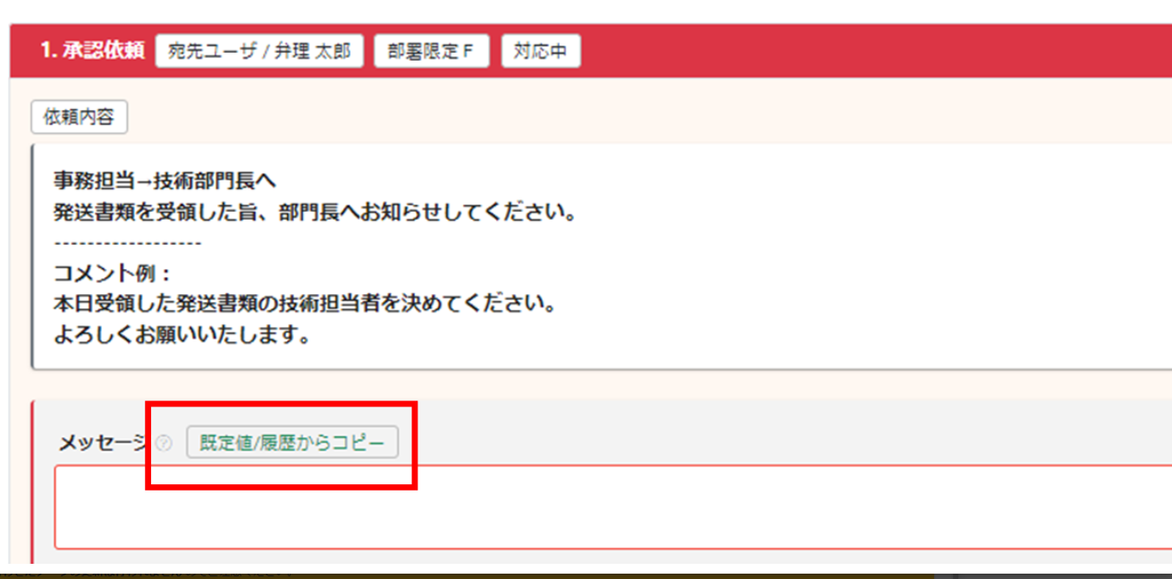Click the red left border of message section
The image size is (1172, 579).
click(x=33, y=482)
